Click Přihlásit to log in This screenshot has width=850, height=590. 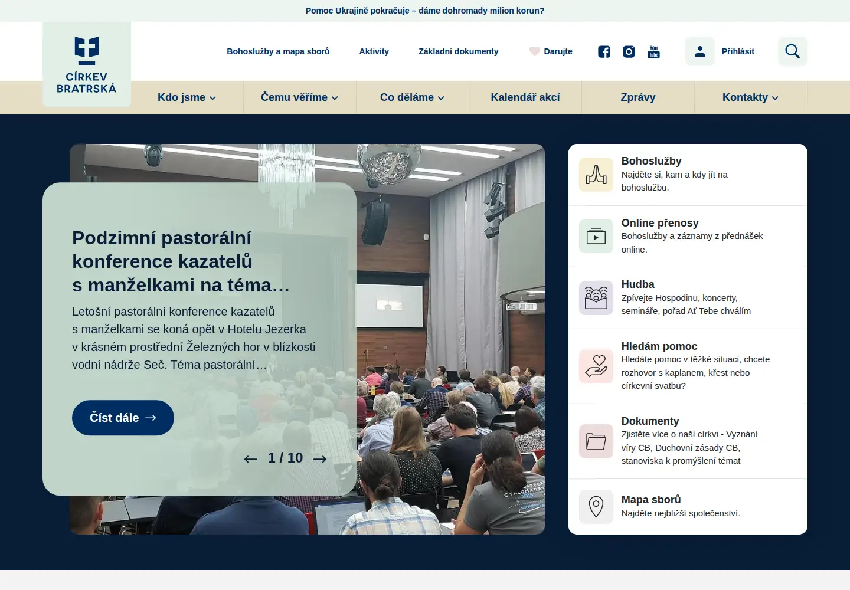tap(738, 51)
